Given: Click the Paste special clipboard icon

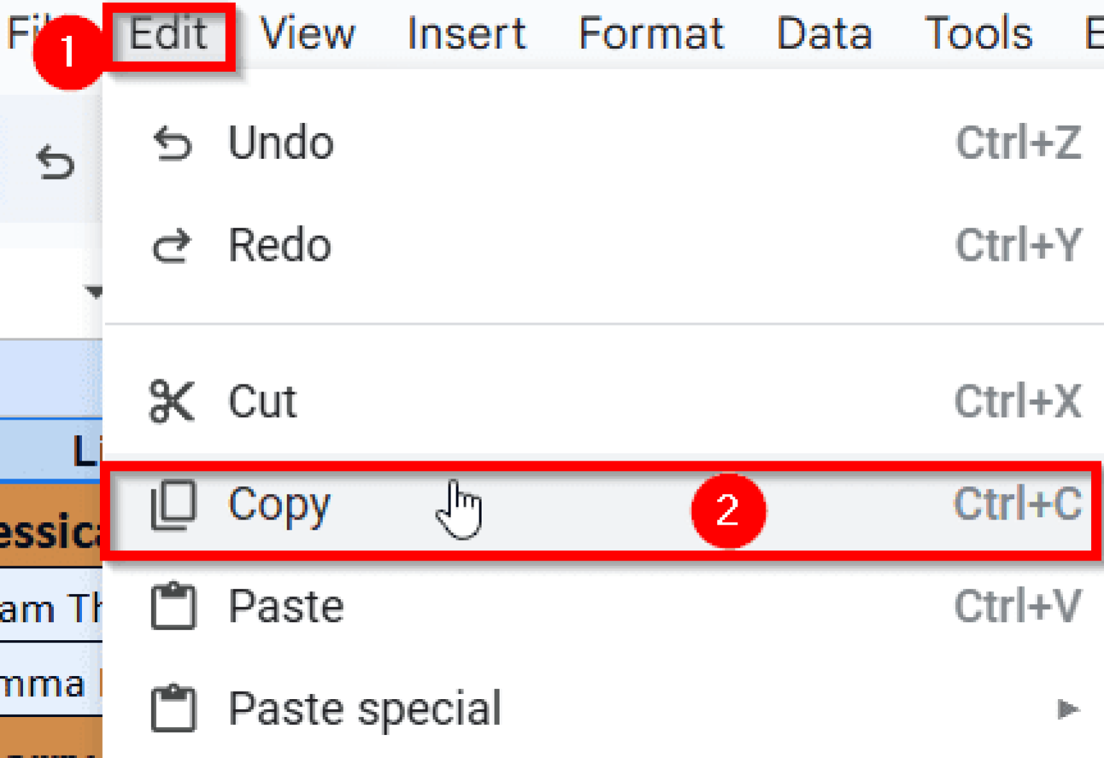Looking at the screenshot, I should (174, 708).
